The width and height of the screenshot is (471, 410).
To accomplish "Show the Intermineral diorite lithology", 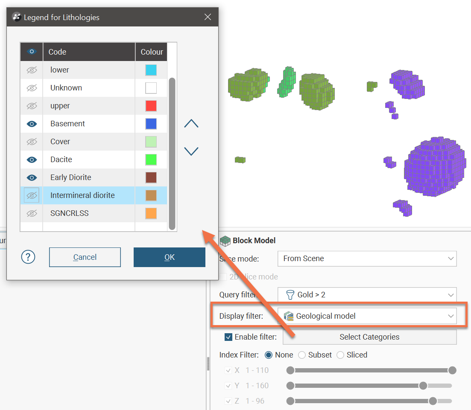I will pyautogui.click(x=32, y=195).
